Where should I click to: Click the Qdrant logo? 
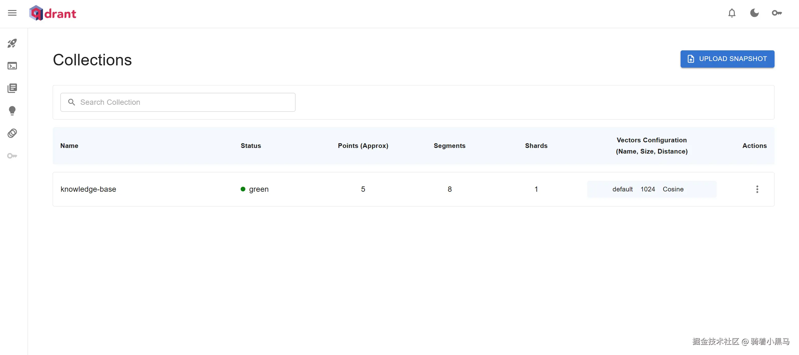(53, 13)
